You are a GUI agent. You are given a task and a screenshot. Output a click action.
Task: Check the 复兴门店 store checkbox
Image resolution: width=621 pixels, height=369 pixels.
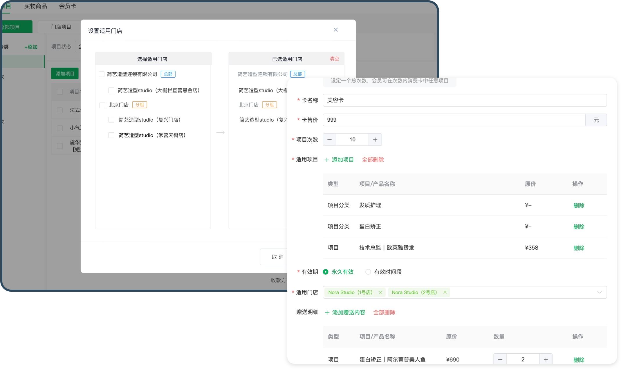click(x=111, y=120)
